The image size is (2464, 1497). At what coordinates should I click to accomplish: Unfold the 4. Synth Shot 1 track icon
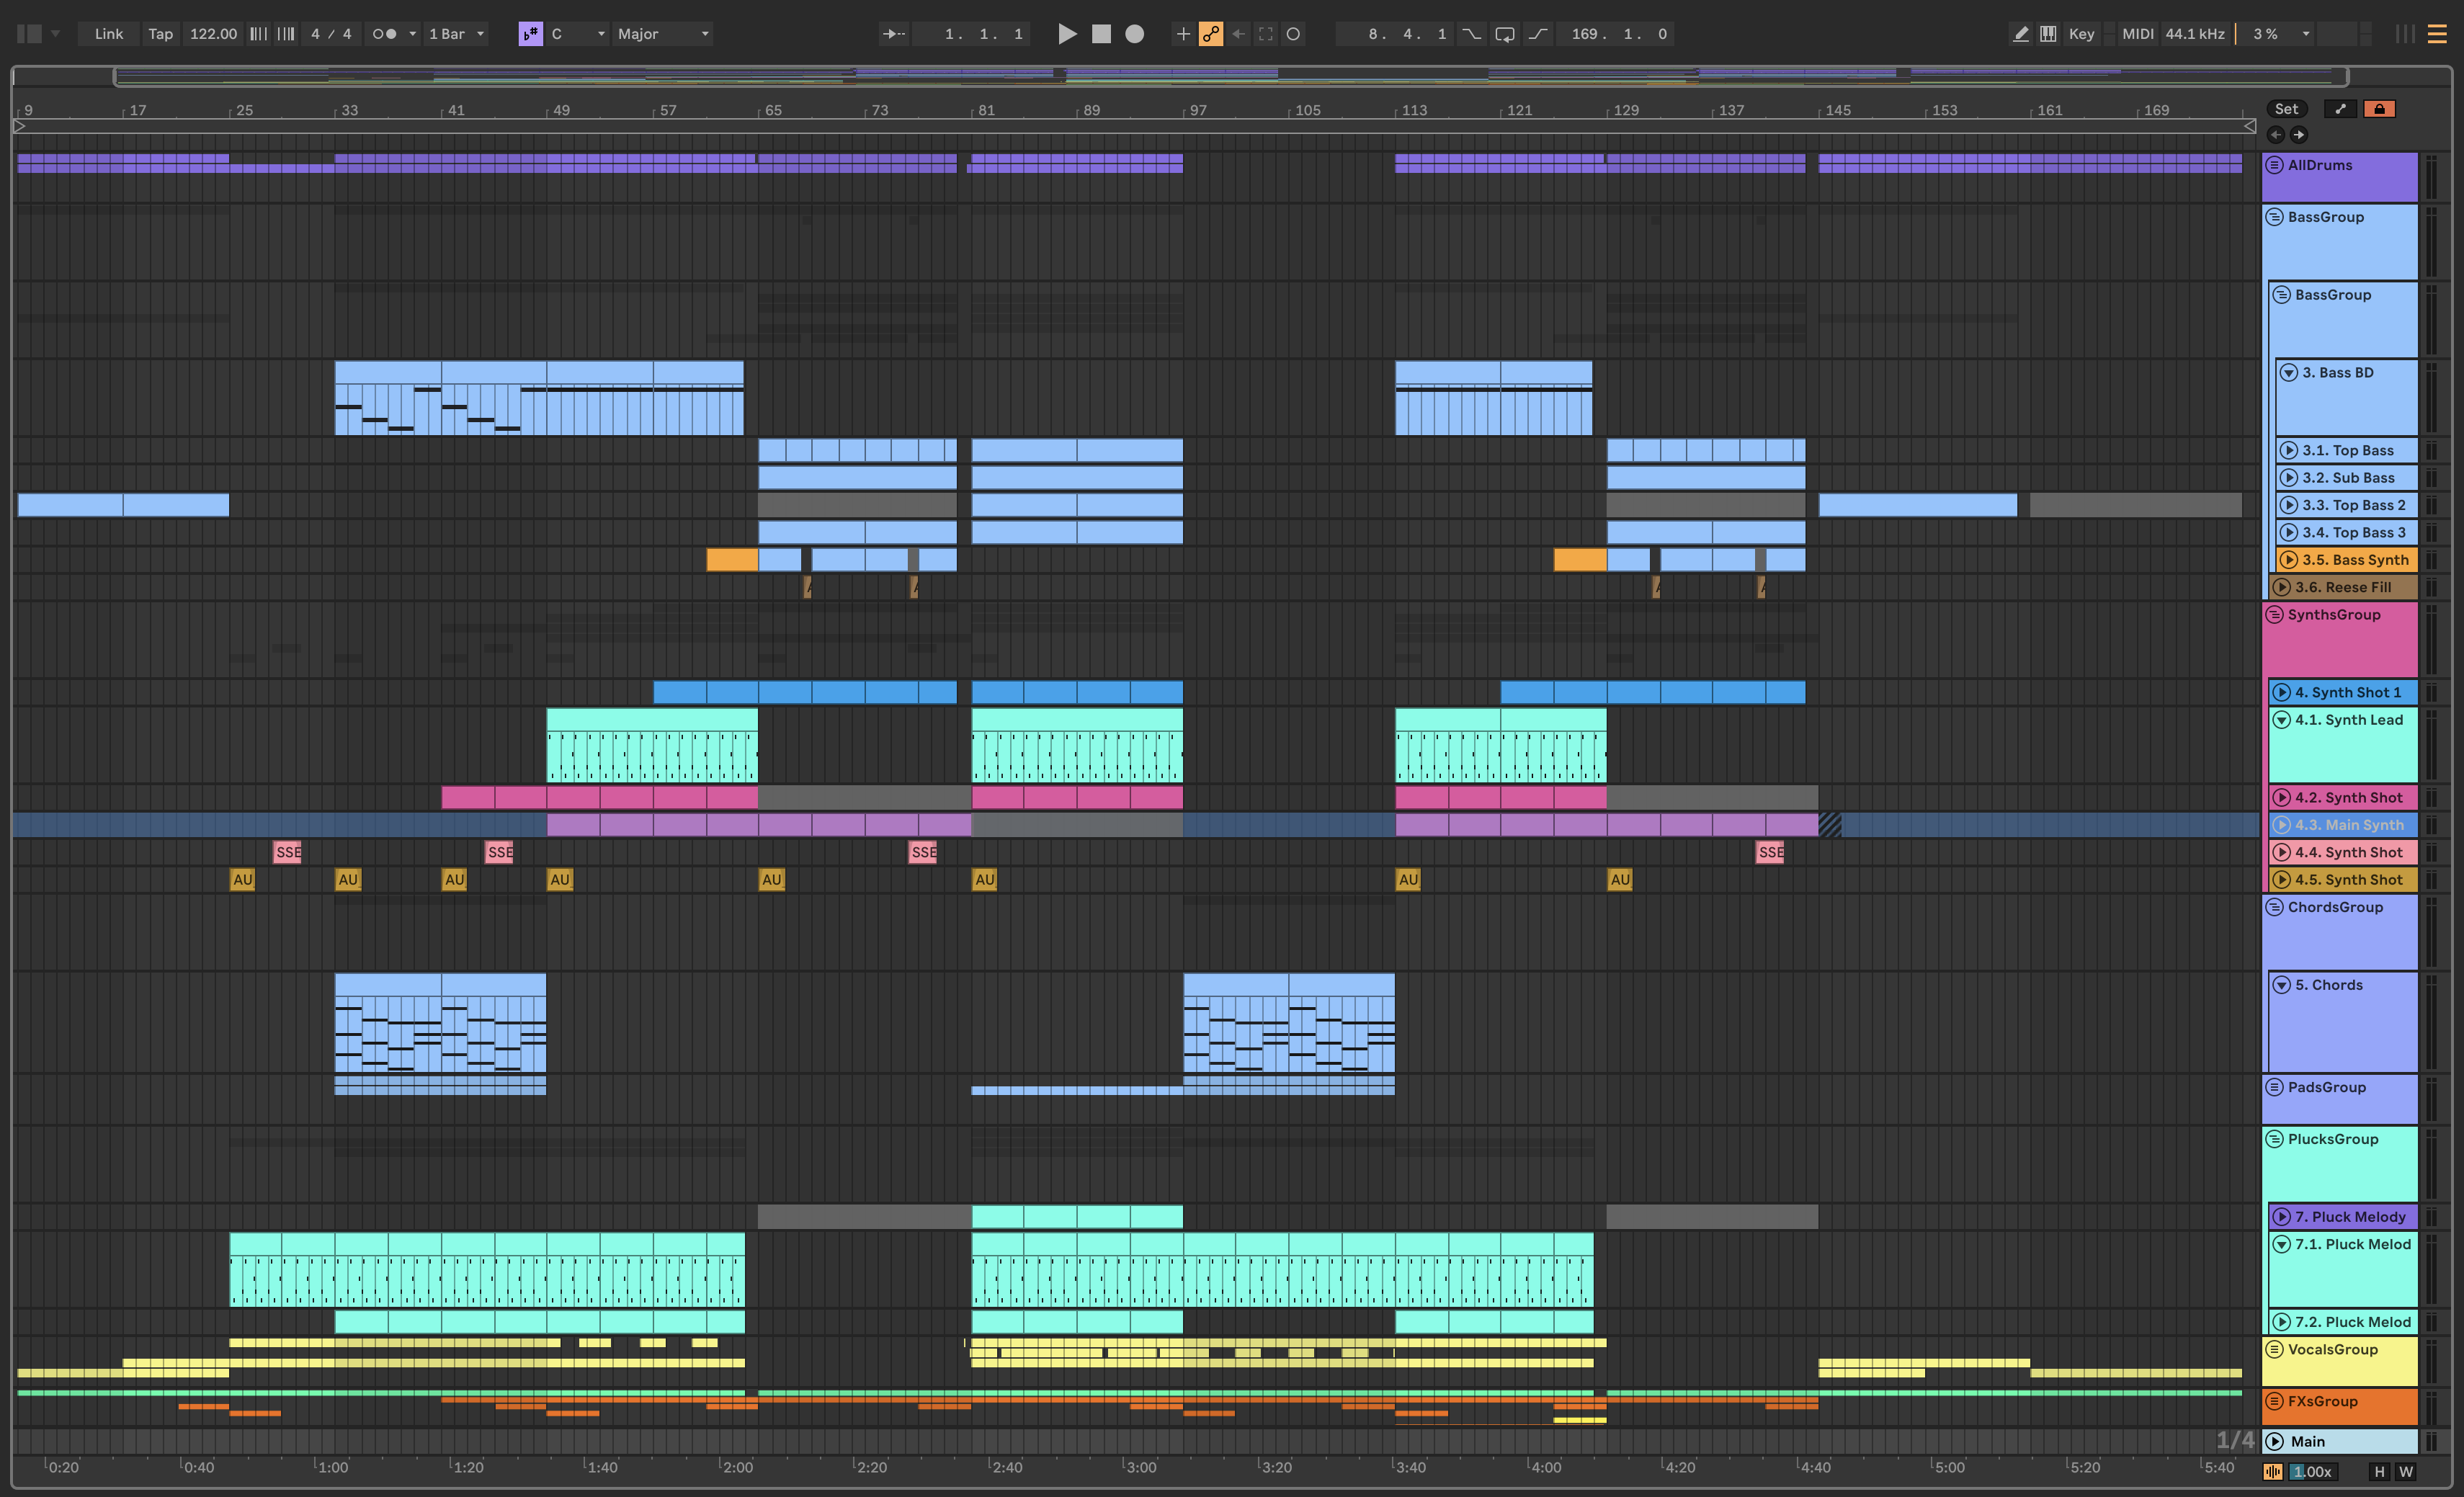(x=2281, y=693)
